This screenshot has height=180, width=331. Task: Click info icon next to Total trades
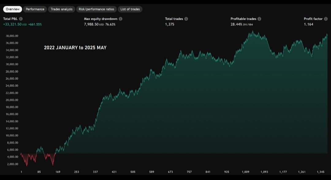point(186,19)
